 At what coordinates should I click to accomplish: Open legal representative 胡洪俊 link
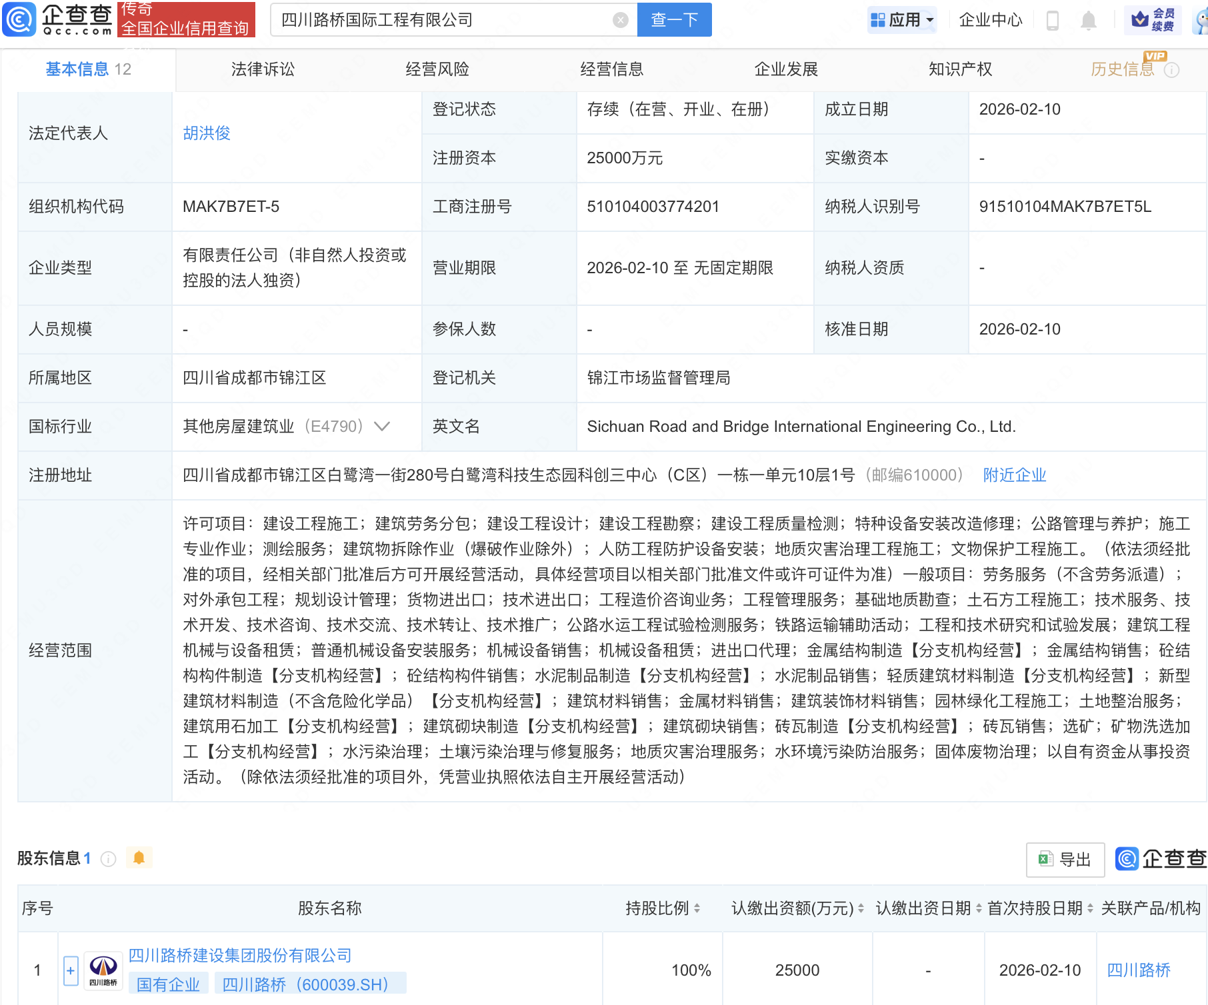[207, 133]
